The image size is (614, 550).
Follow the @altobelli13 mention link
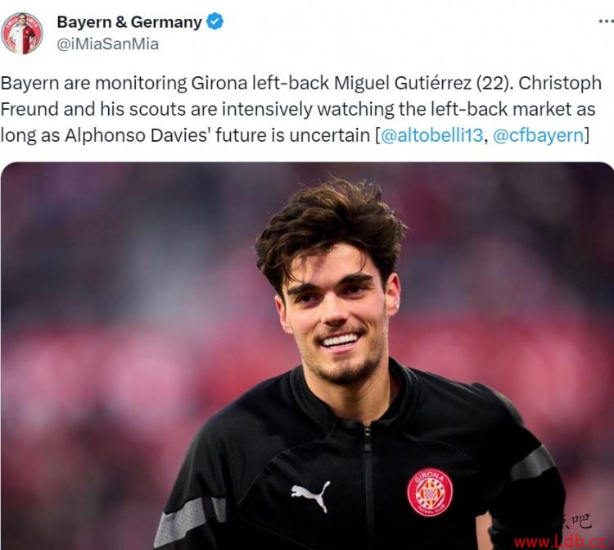tap(432, 135)
